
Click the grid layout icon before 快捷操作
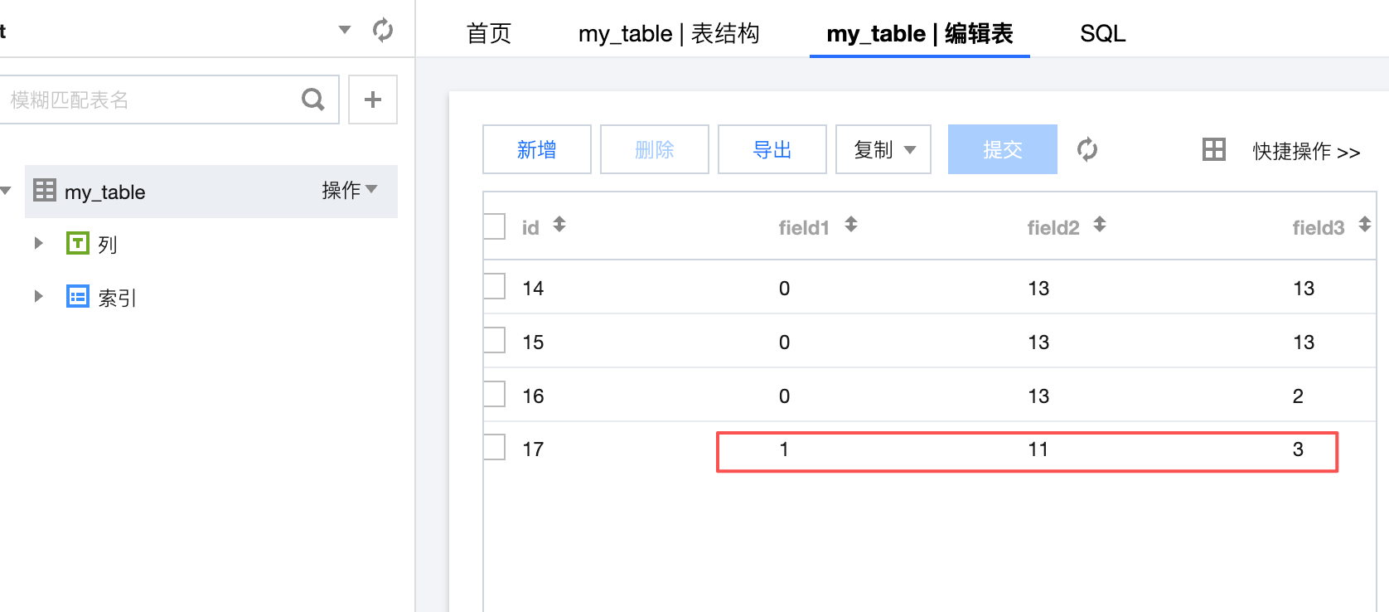(1214, 149)
